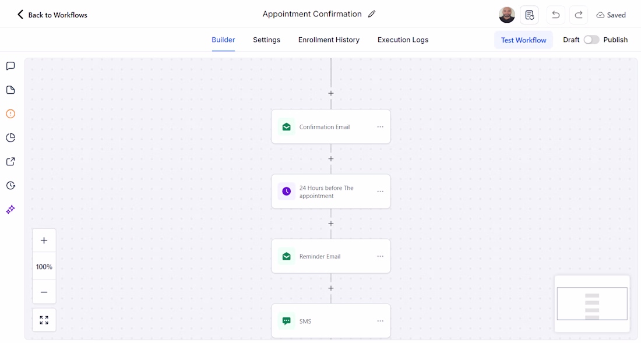
Task: Open Reminder Email three-dot menu
Action: (x=380, y=256)
